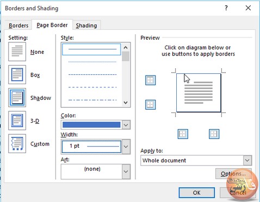Image resolution: width=260 pixels, height=202 pixels.
Task: Choose the Custom border setting icon
Action: pos(17,143)
